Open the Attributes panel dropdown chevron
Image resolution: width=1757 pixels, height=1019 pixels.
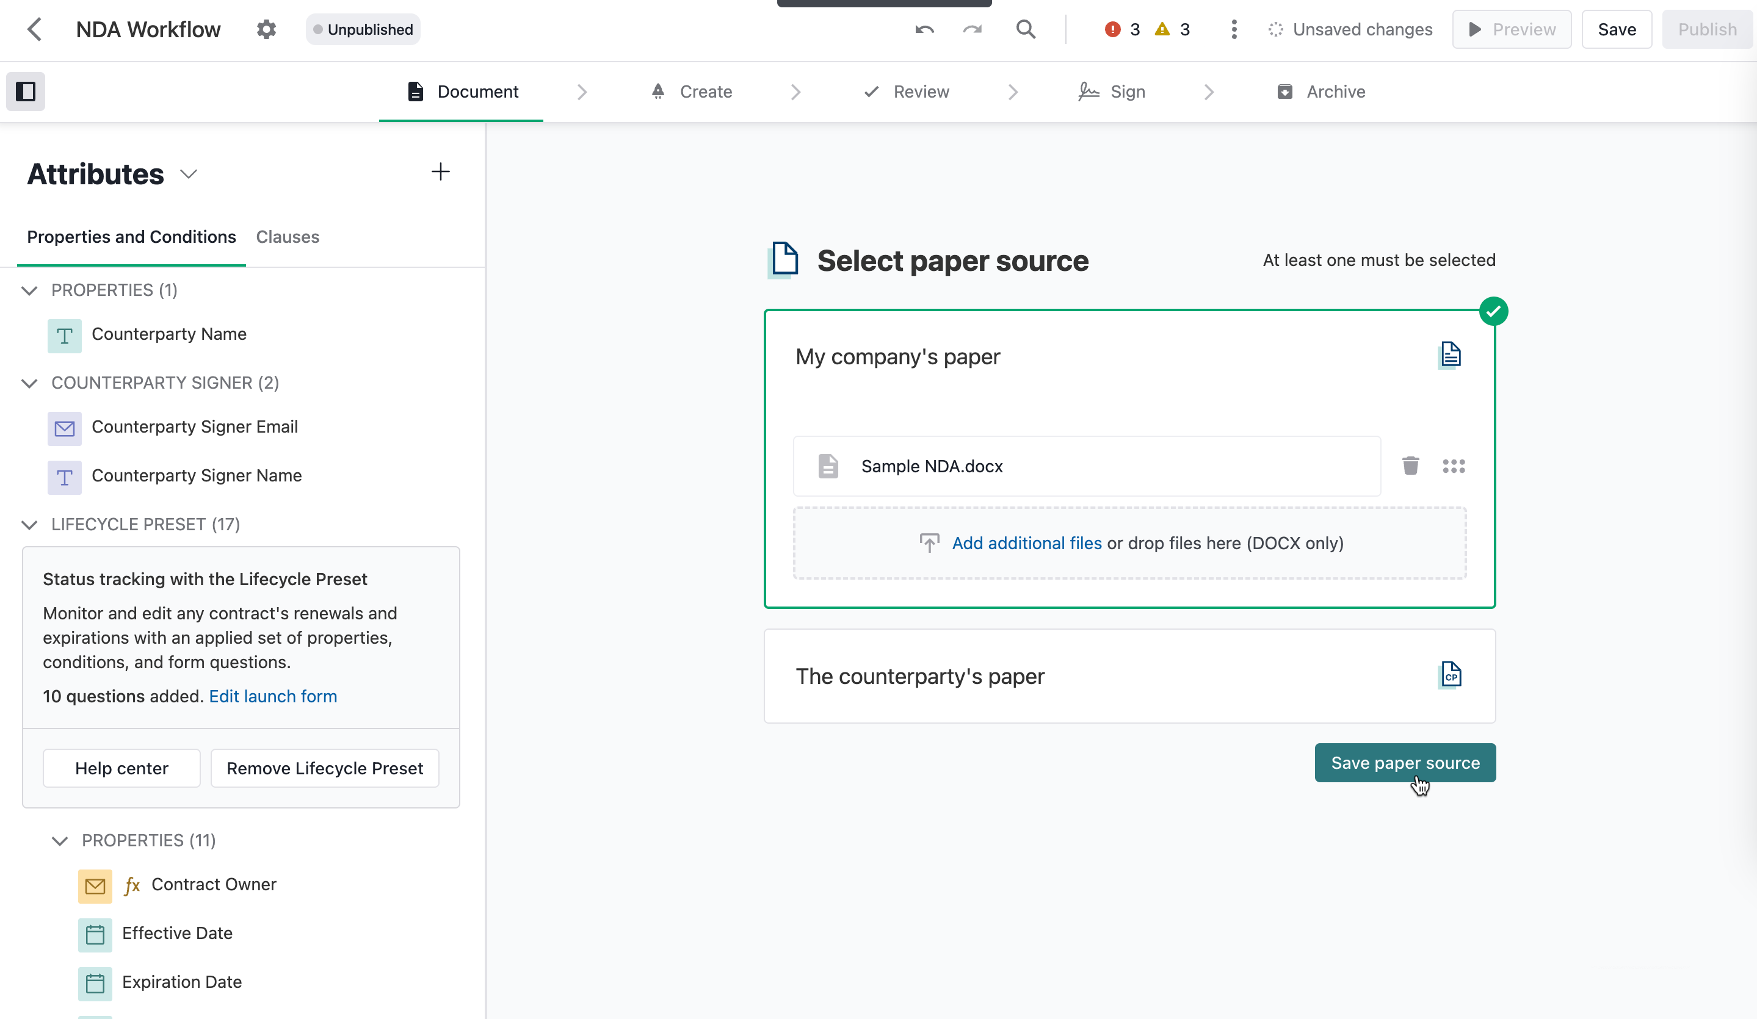point(188,175)
